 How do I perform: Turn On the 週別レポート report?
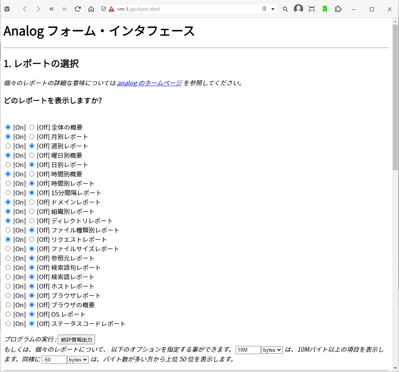8,146
